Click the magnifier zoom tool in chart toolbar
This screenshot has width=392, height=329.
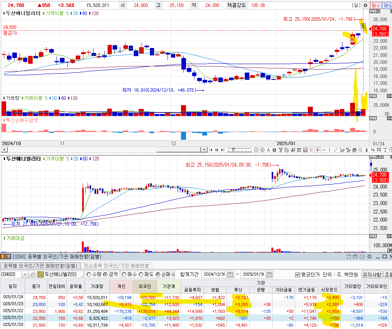(x=360, y=150)
